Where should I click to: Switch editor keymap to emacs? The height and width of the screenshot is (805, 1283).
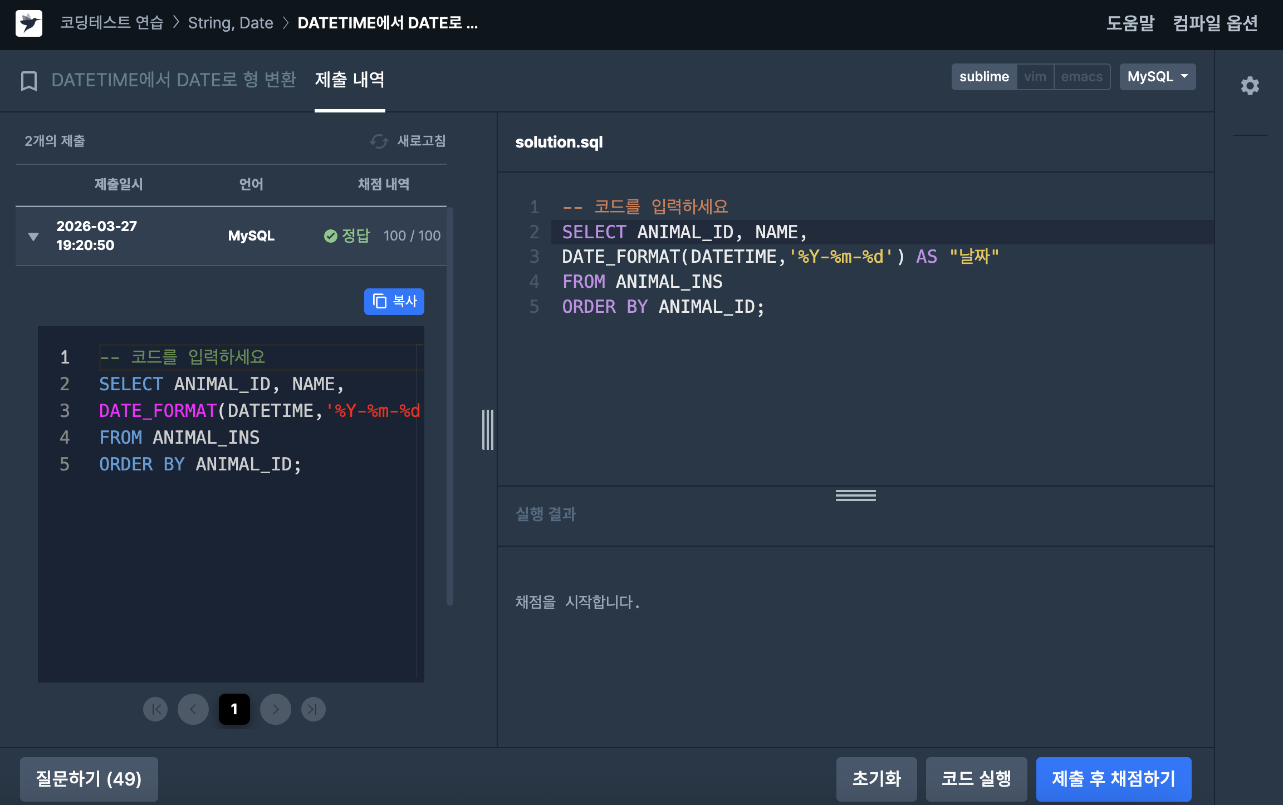(1081, 77)
